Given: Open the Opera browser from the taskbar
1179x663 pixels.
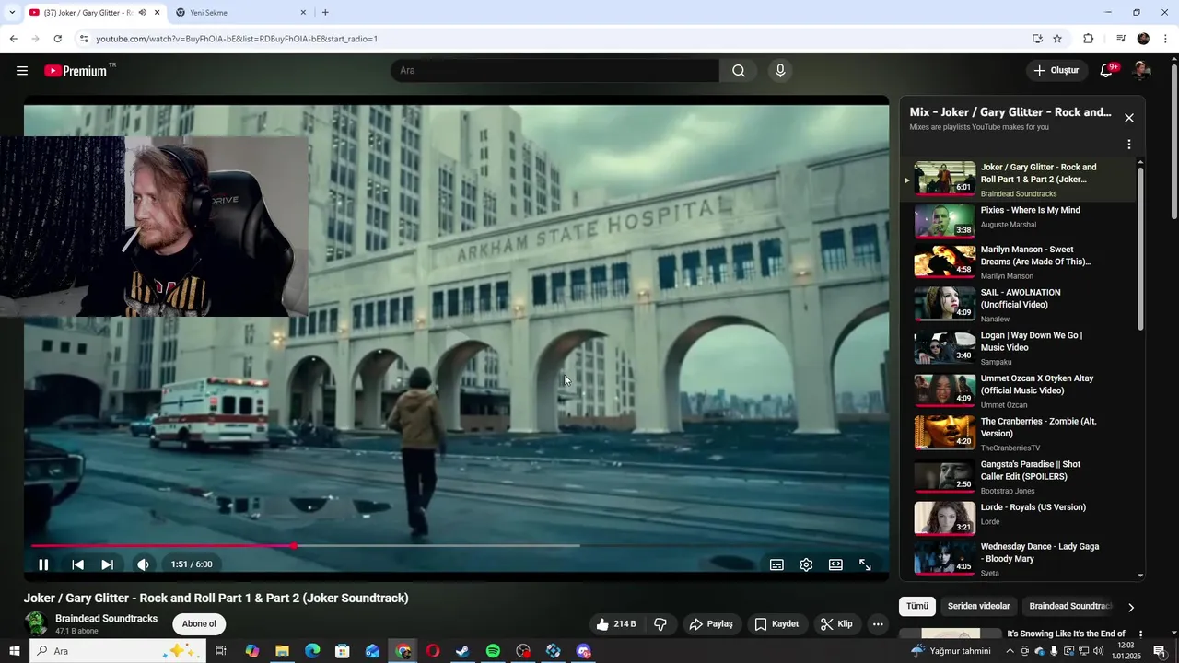Looking at the screenshot, I should (x=432, y=651).
